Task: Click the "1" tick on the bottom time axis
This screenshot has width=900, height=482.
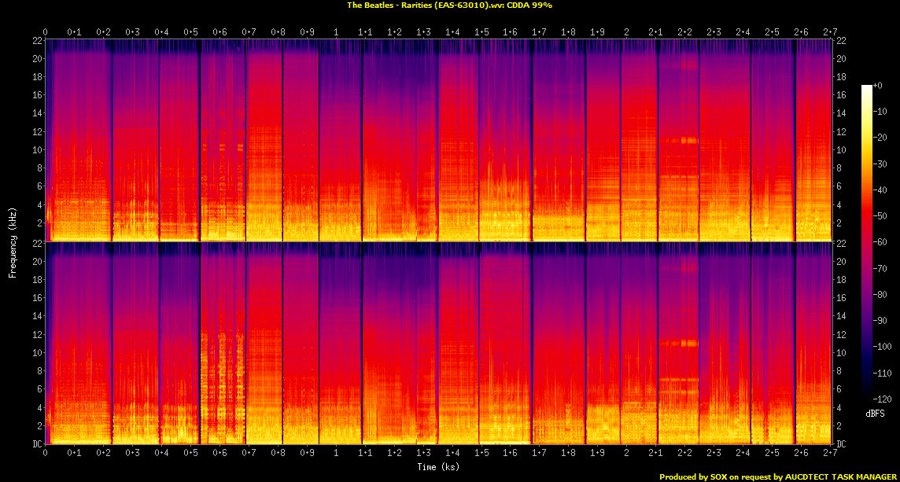Action: (336, 454)
